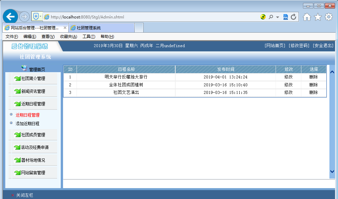338x199 pixels.
Task: Click the red X icon beside 关闭左栏
Action: pyautogui.click(x=13, y=195)
